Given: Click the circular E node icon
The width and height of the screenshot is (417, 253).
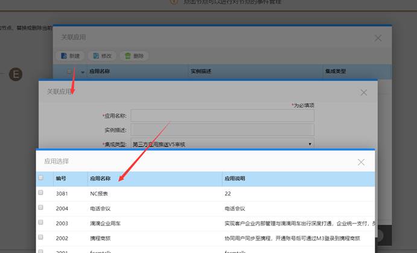Looking at the screenshot, I should pyautogui.click(x=16, y=74).
